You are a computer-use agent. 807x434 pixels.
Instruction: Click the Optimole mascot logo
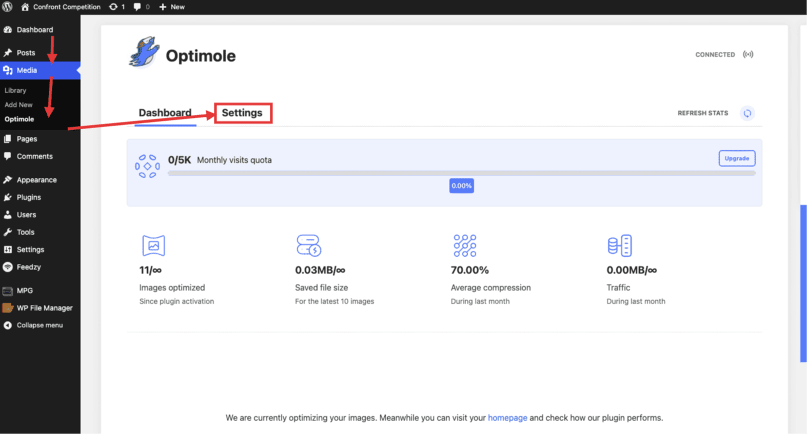(144, 52)
